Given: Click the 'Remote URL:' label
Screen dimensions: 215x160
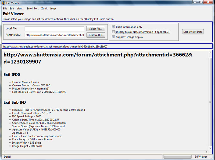Looking at the screenshot, I should [x=13, y=35].
